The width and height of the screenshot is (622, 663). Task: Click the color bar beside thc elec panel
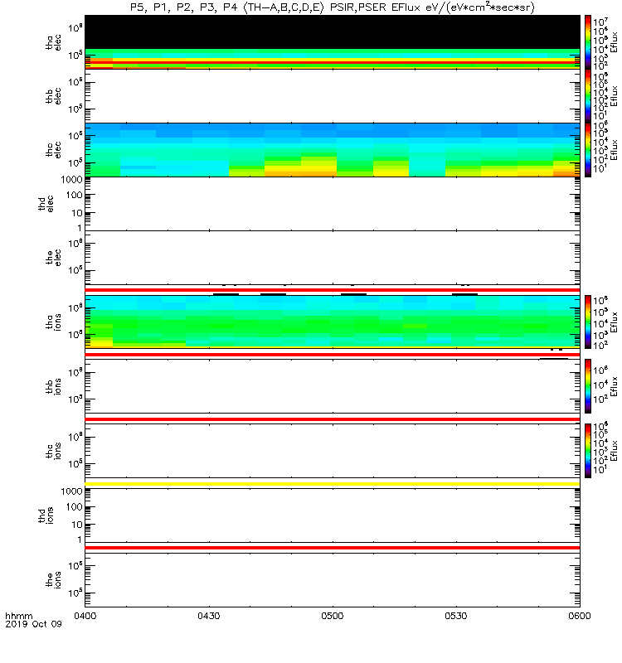(588, 150)
